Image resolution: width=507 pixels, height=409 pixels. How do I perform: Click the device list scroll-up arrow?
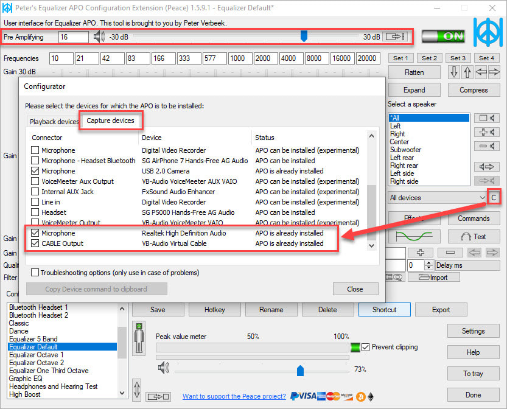(371, 136)
